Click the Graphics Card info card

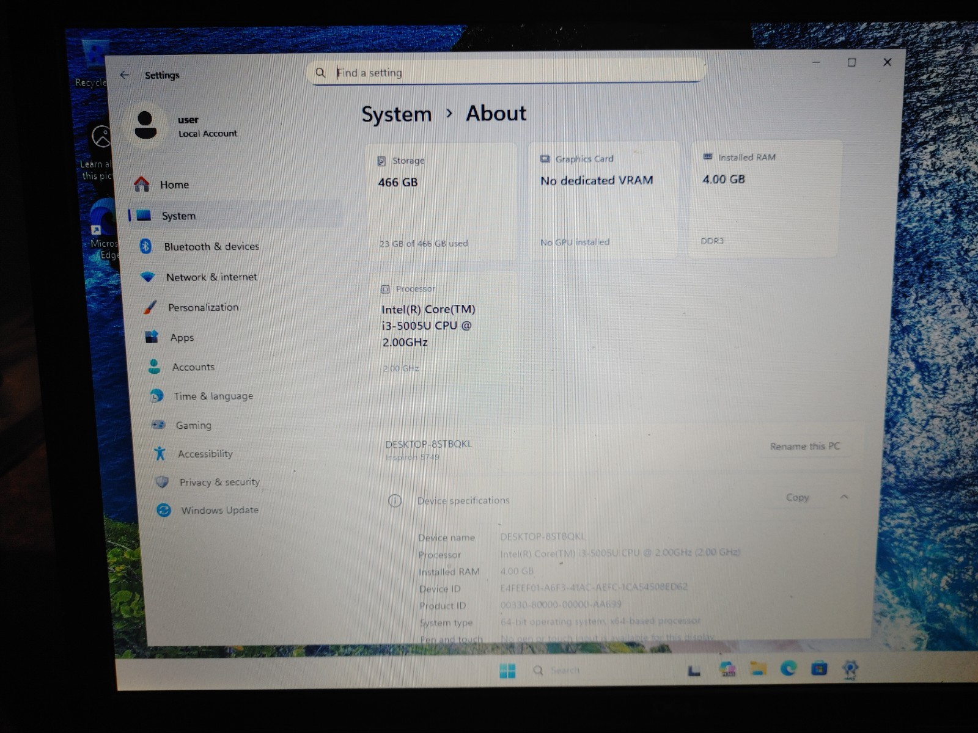tap(603, 200)
